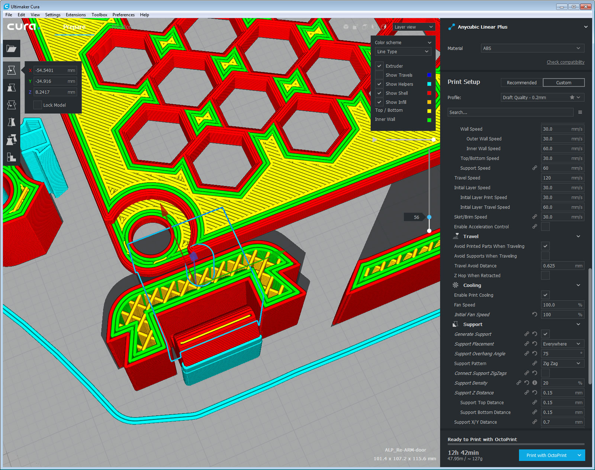Open the Per Model Settings tool
Image resolution: width=595 pixels, height=470 pixels.
pos(12,140)
